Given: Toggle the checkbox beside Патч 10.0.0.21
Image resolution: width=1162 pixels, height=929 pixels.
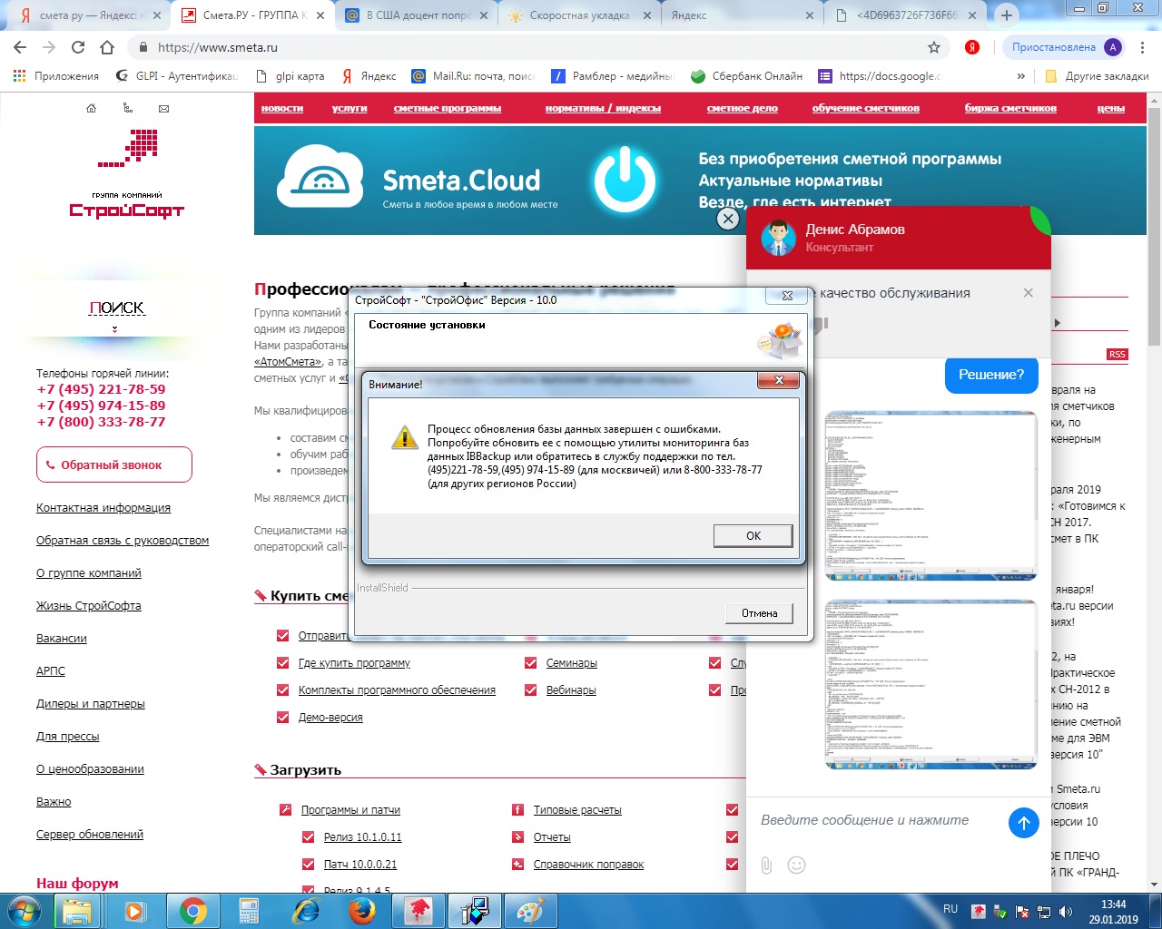Looking at the screenshot, I should (x=308, y=865).
